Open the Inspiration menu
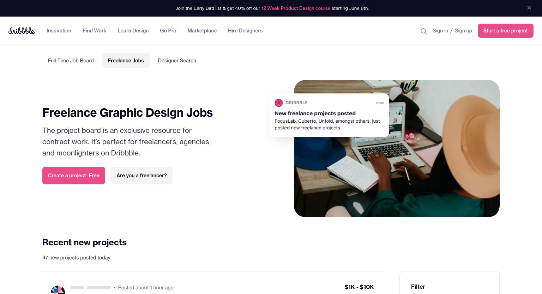 (59, 31)
